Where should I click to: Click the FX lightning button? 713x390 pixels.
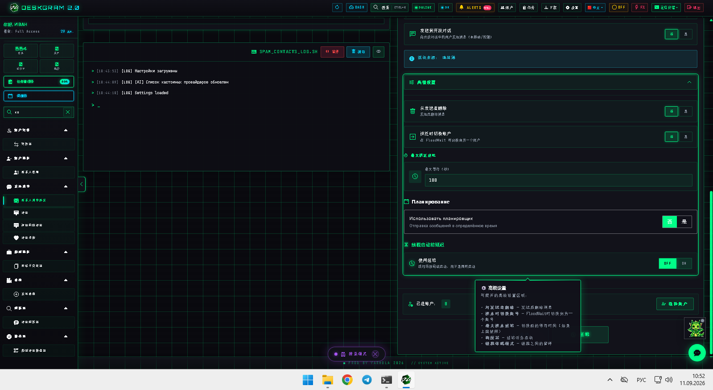click(639, 8)
